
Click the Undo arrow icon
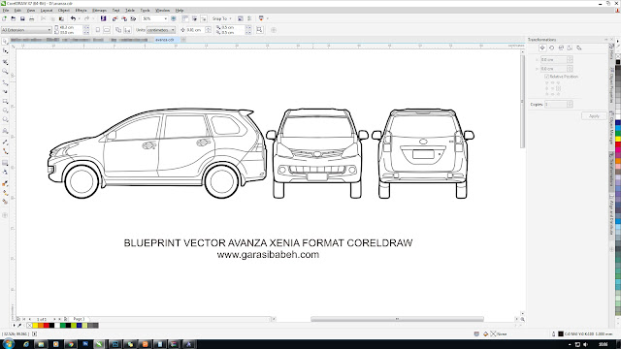coord(73,18)
